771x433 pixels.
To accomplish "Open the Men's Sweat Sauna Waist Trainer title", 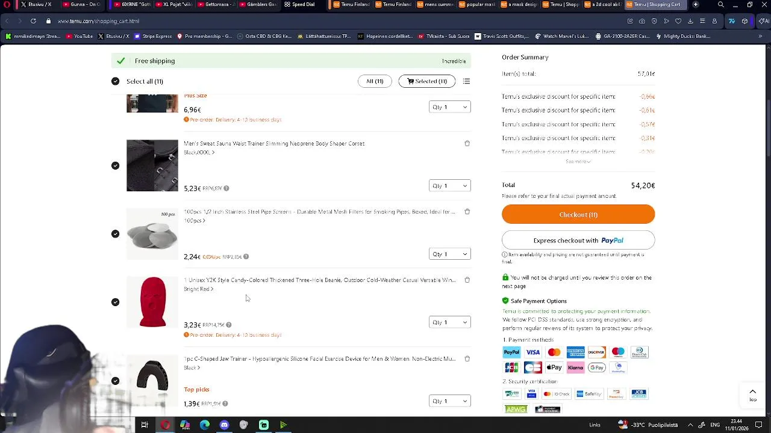I will pyautogui.click(x=274, y=144).
